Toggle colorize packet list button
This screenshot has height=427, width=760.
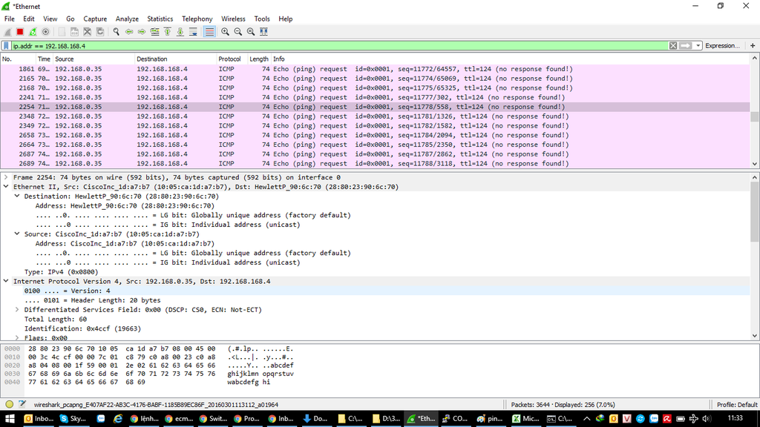209,32
